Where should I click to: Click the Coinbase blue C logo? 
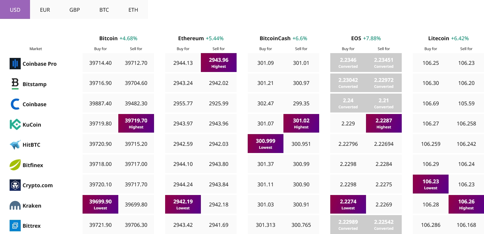pyautogui.click(x=15, y=104)
